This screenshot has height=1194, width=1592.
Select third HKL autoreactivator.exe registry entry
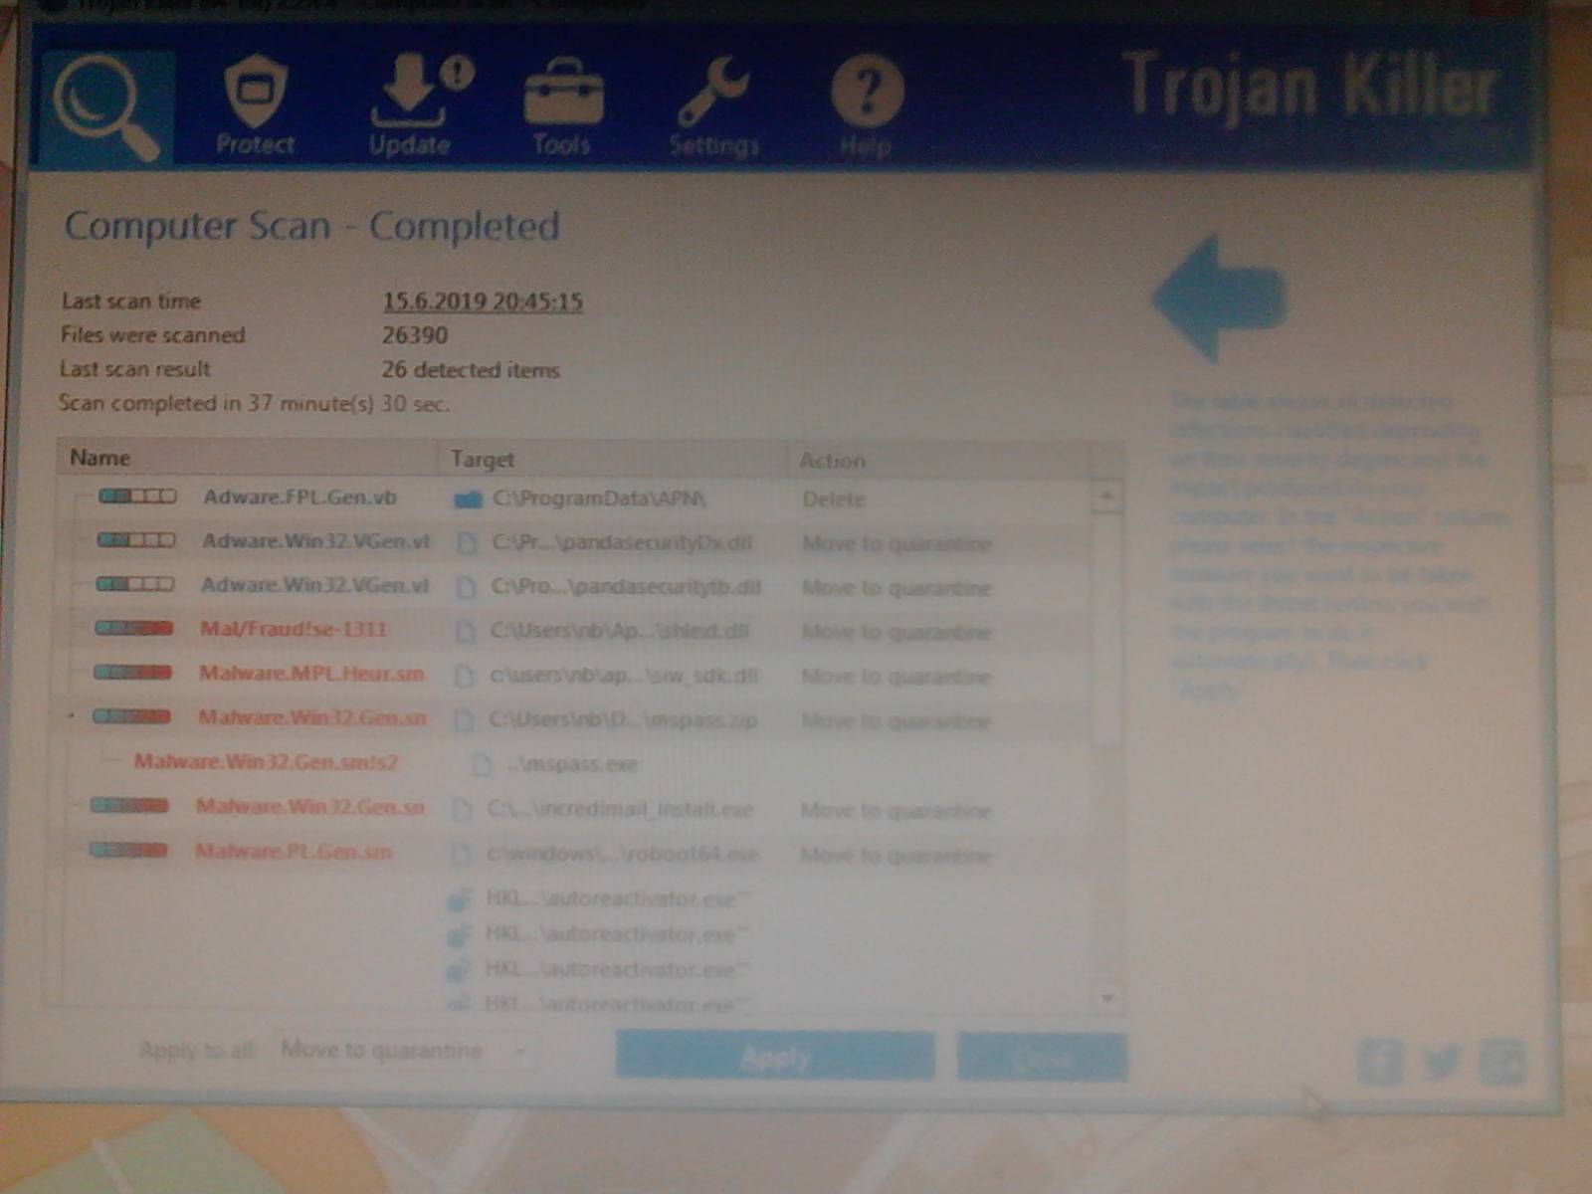(x=617, y=969)
